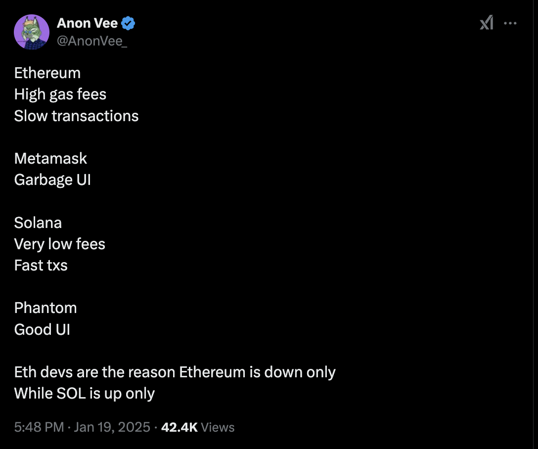Click the word Solana in the tweet
Viewport: 538px width, 449px height.
38,223
